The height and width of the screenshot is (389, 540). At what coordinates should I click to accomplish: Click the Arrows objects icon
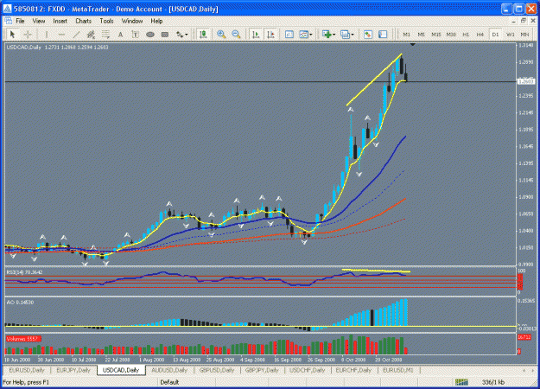tap(180, 35)
